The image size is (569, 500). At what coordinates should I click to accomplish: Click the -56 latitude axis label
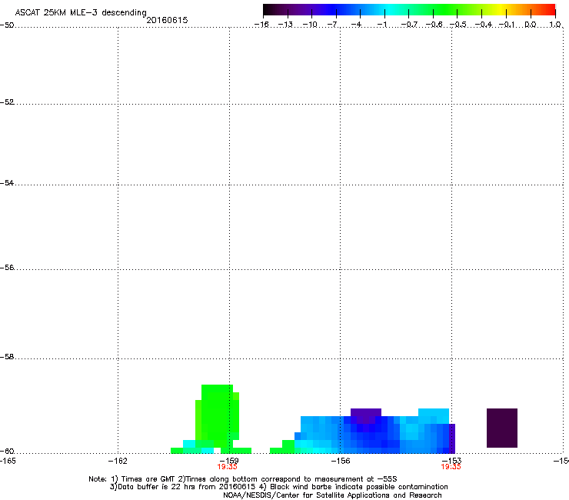pos(7,268)
